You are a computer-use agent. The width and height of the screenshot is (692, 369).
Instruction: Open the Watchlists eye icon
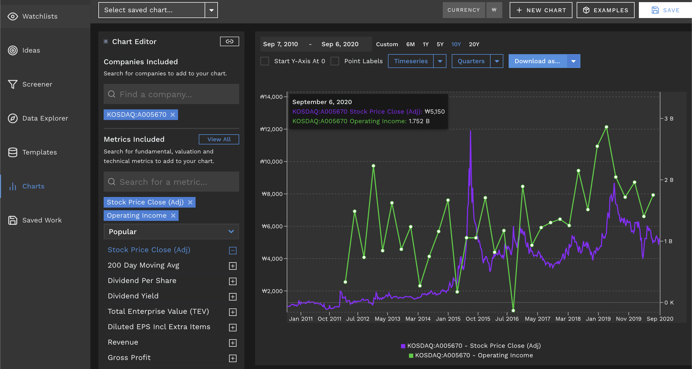tap(13, 16)
